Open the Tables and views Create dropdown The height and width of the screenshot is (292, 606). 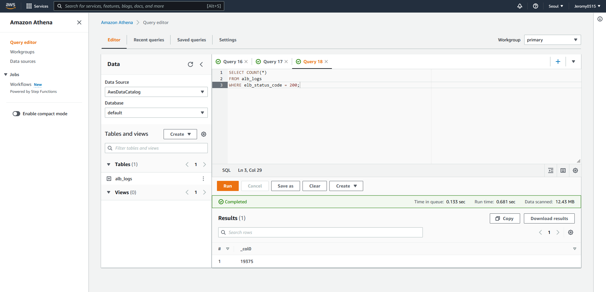180,134
